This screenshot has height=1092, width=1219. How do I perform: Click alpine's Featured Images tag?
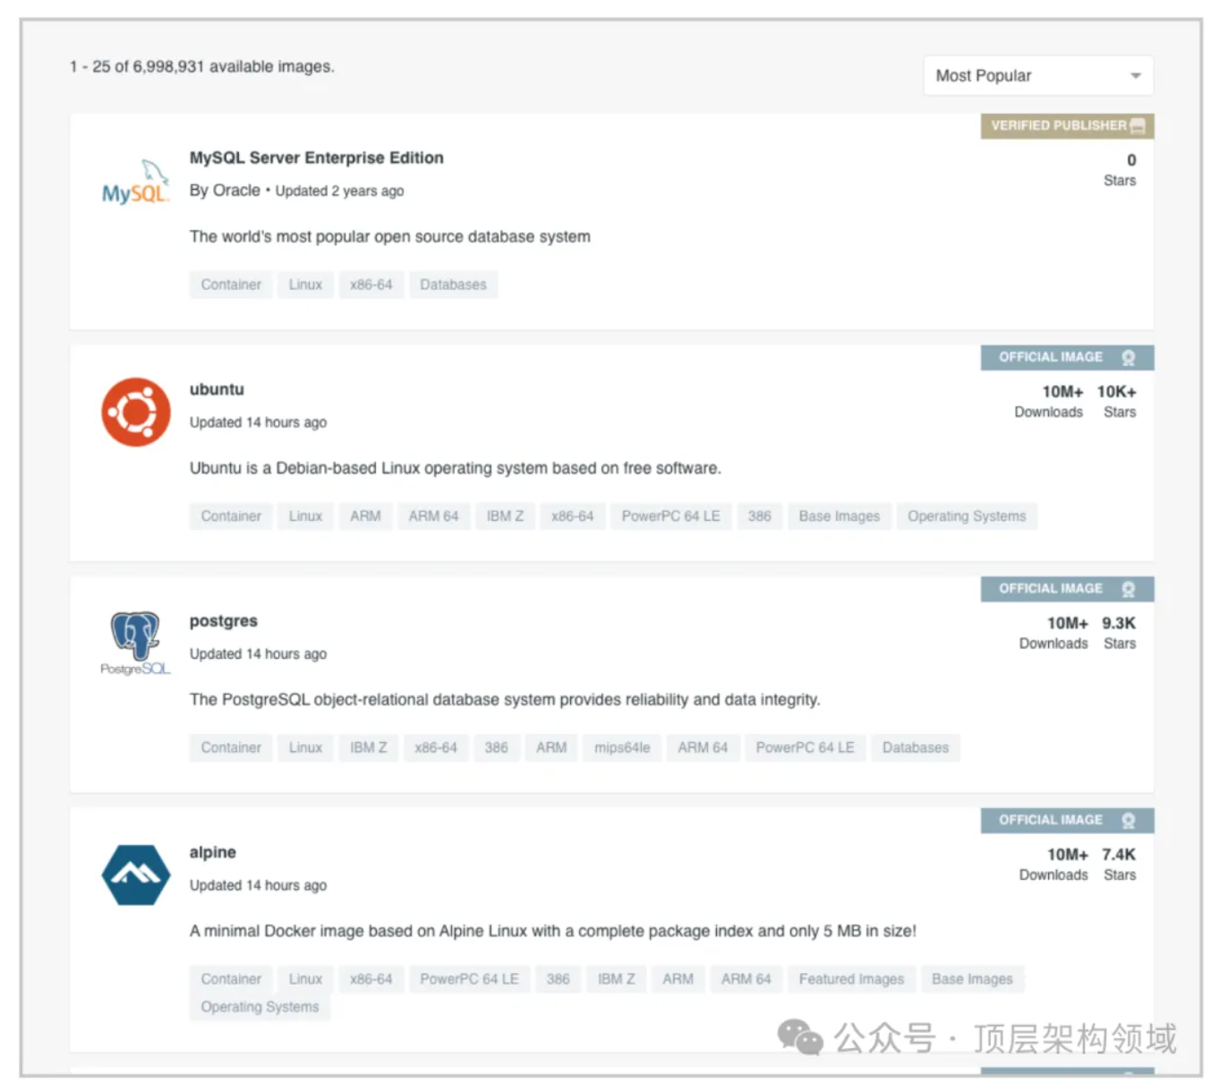[851, 979]
